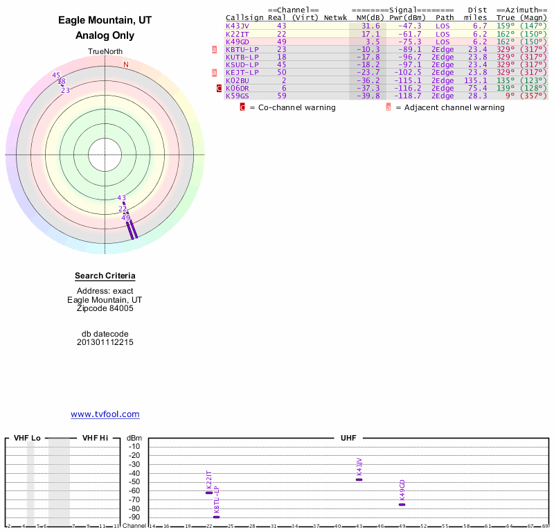Select the K02BU callsign in the table
The height and width of the screenshot is (532, 554).
click(238, 80)
